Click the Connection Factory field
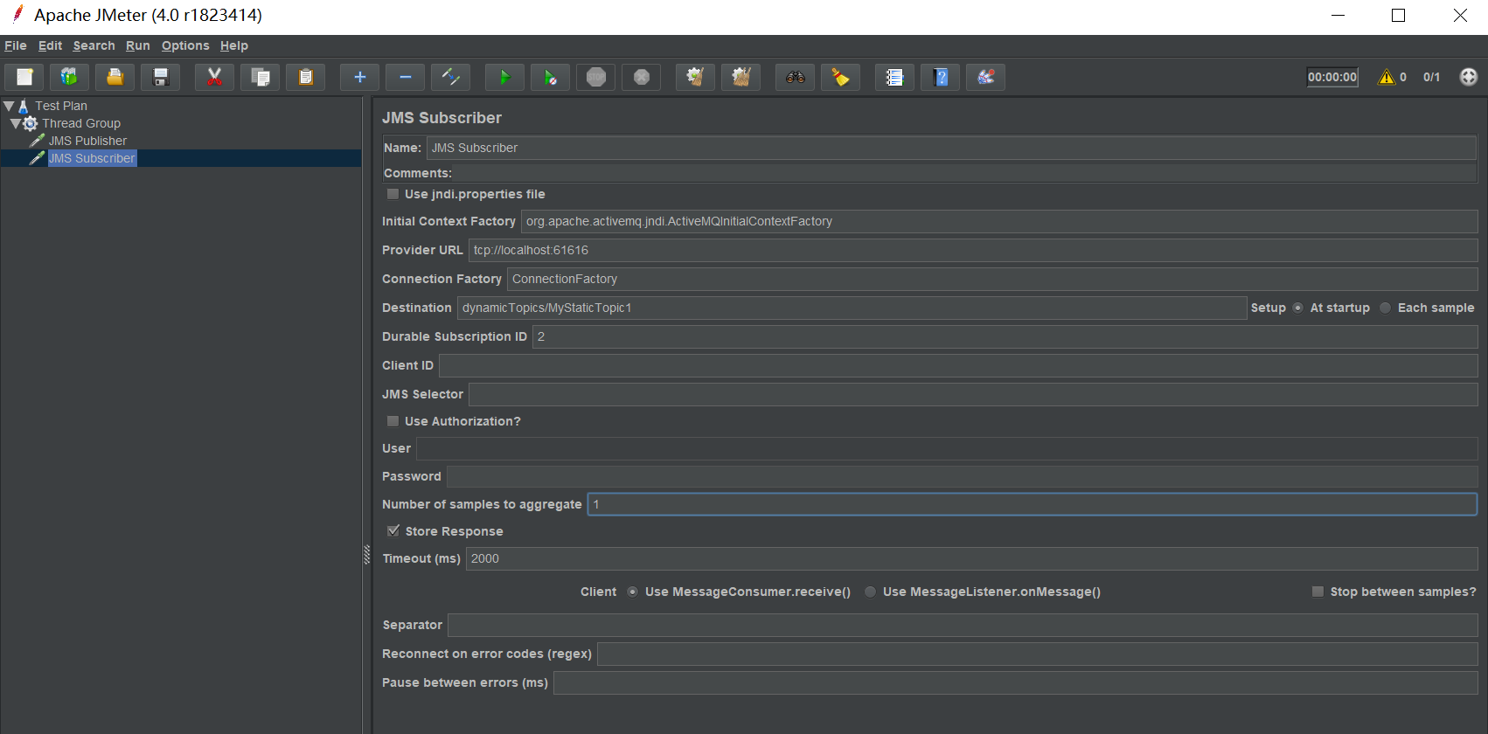Viewport: 1488px width, 734px height. pyautogui.click(x=992, y=279)
